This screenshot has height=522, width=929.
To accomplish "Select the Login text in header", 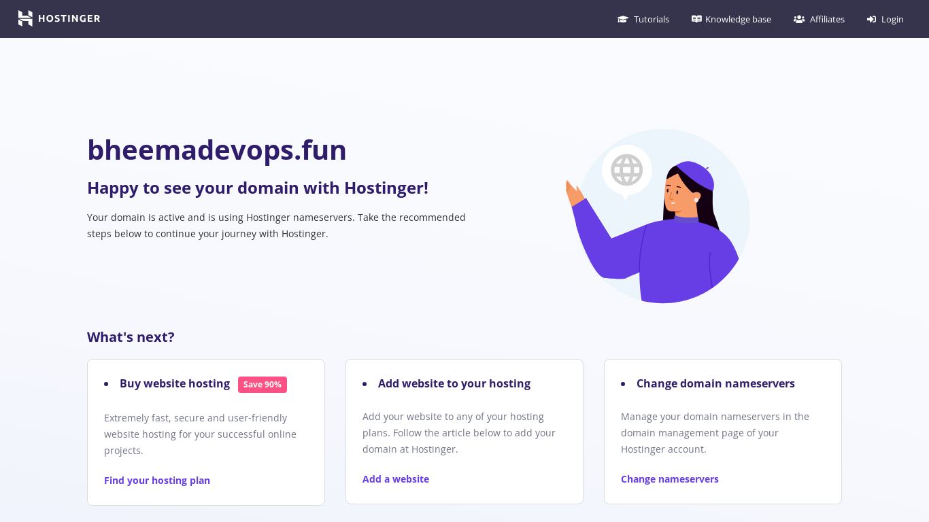I will point(892,19).
